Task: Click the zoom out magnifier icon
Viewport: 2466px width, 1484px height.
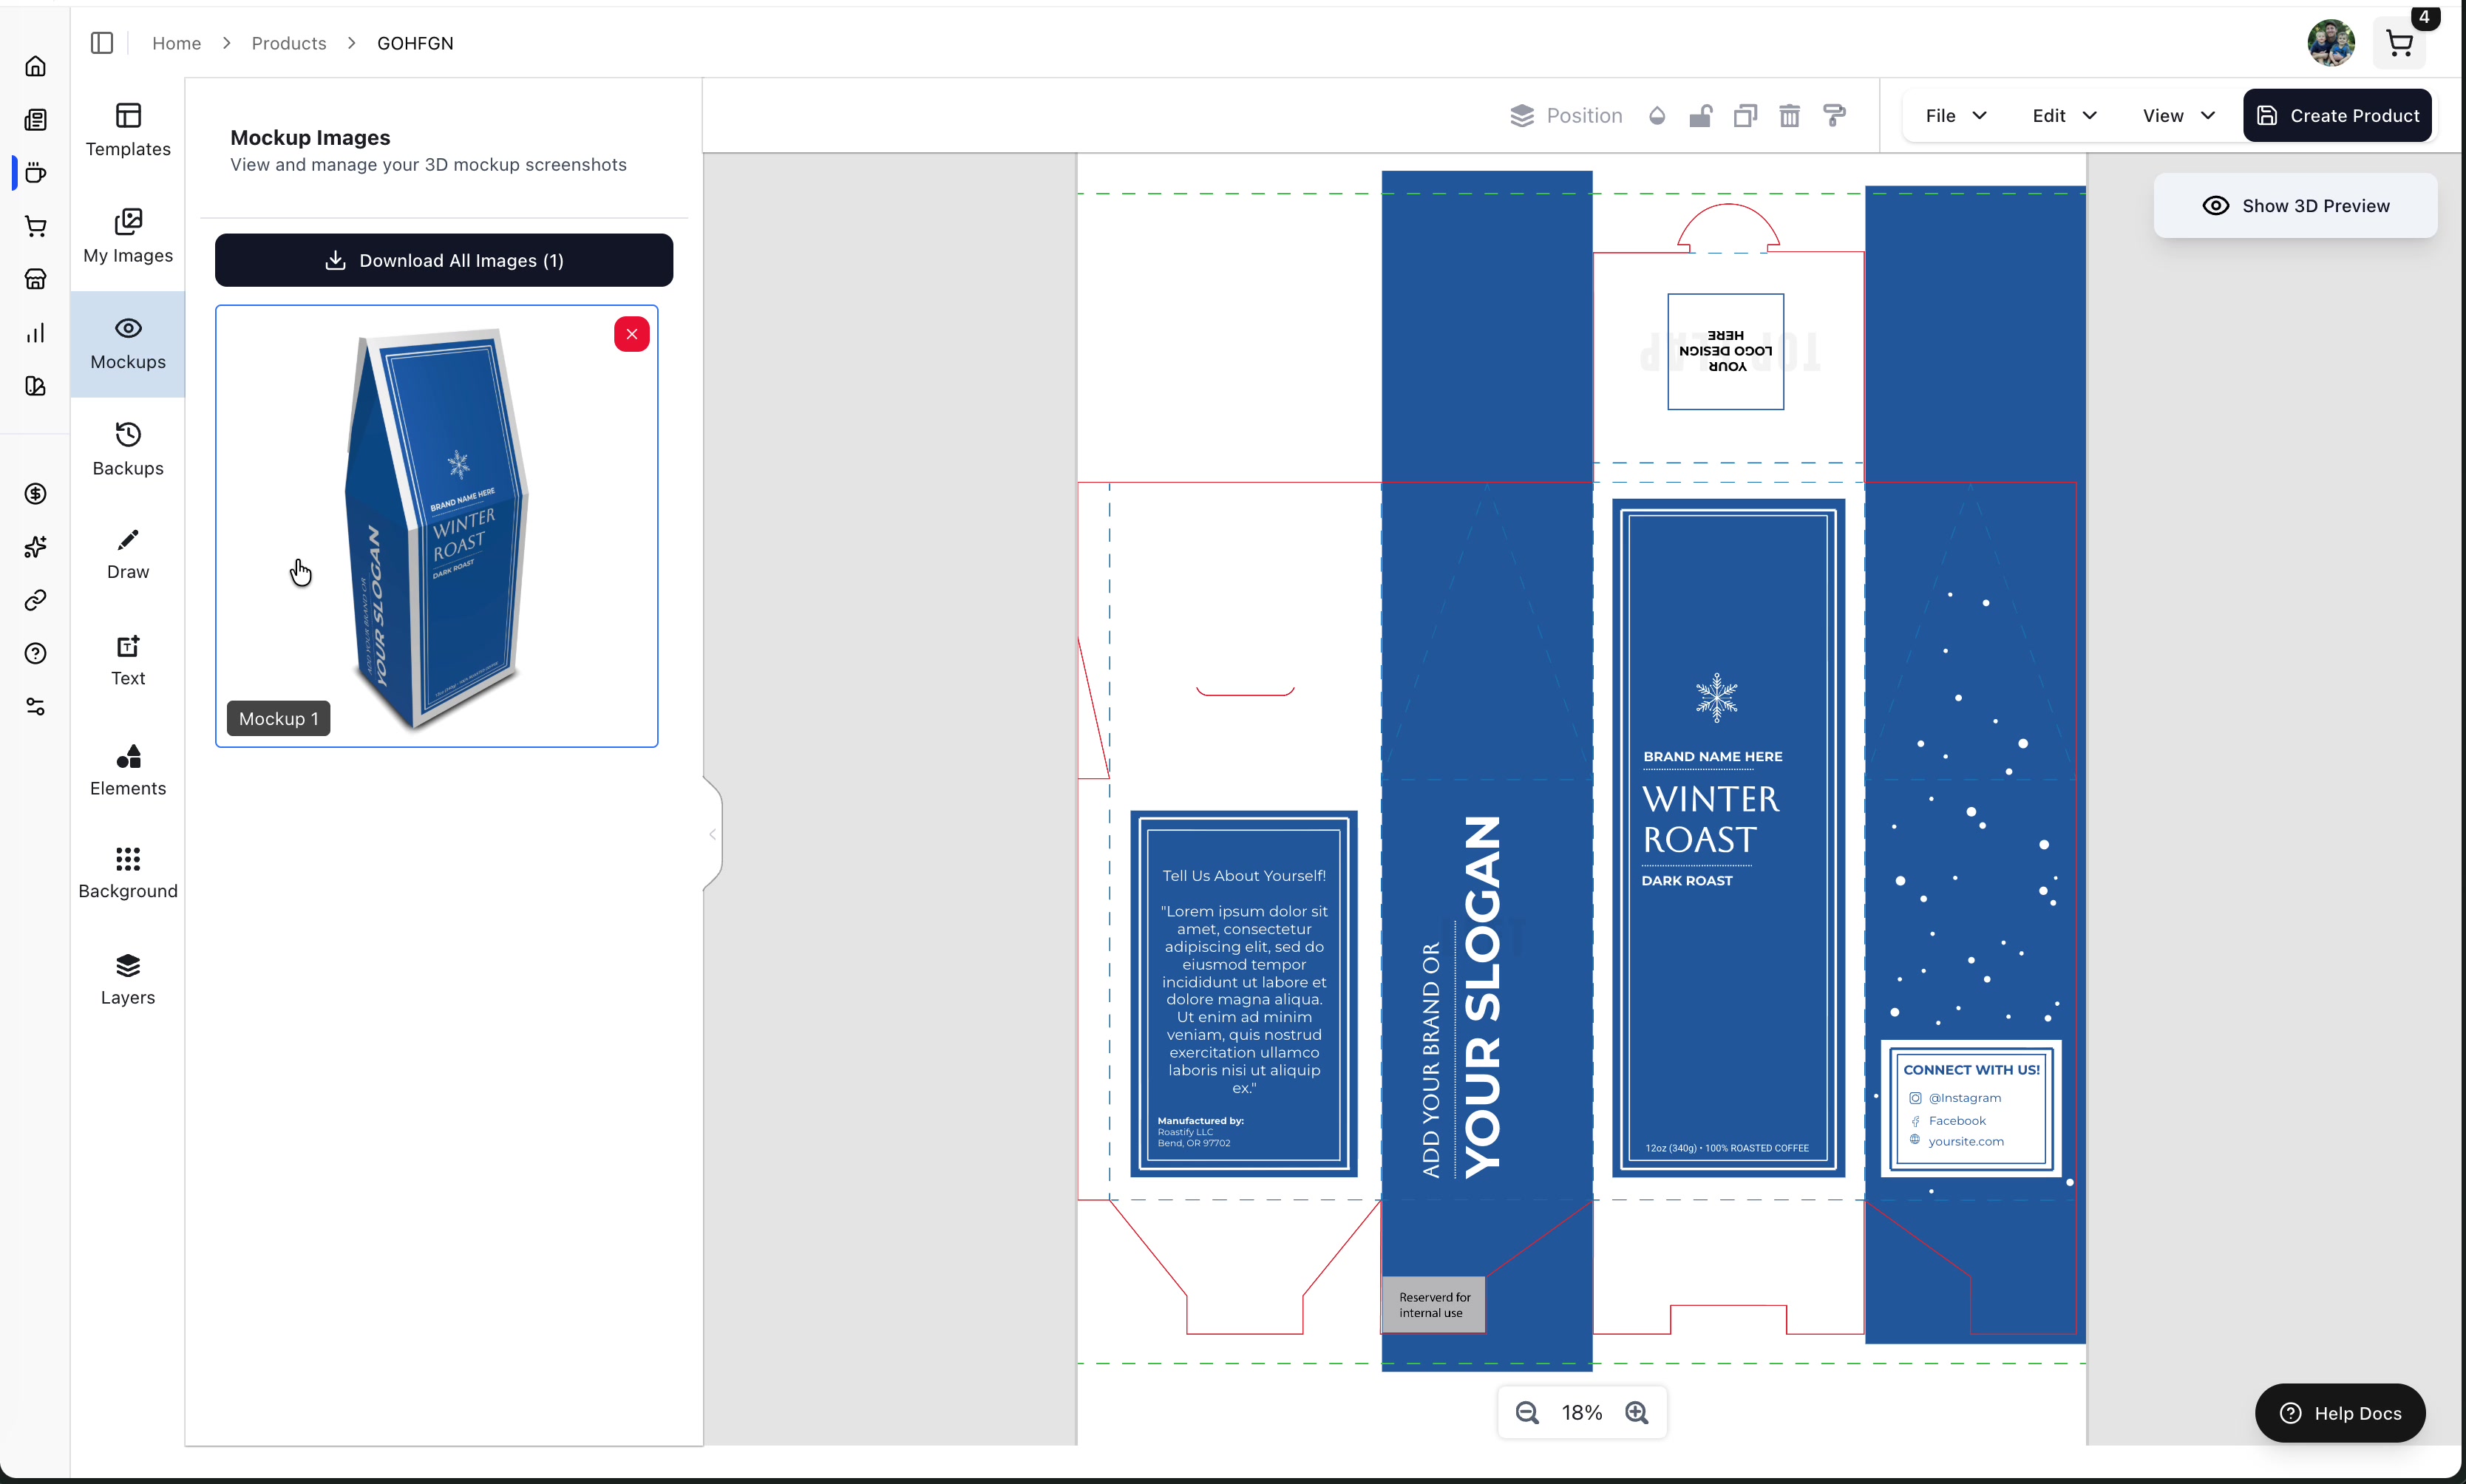Action: pyautogui.click(x=1526, y=1412)
